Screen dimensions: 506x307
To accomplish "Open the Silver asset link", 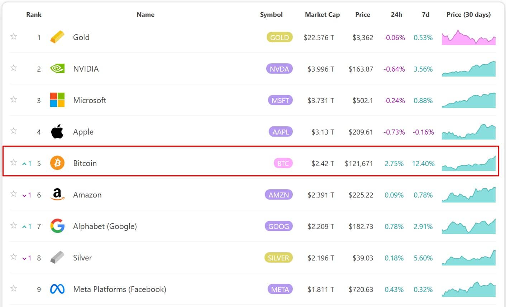I will (82, 258).
